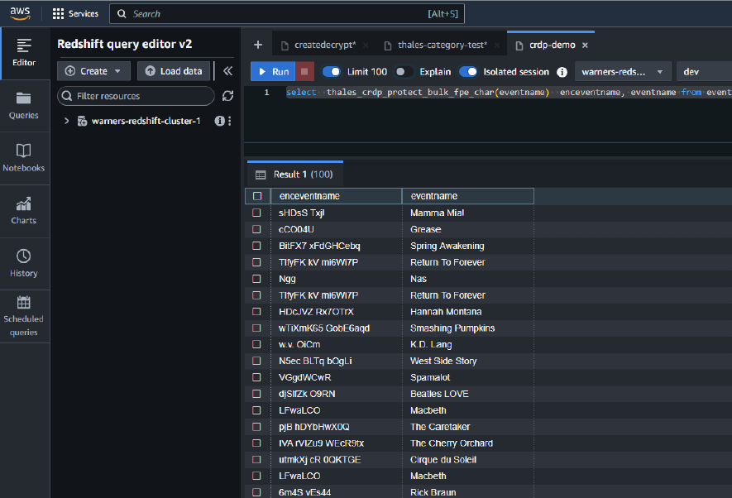The image size is (732, 498).
Task: Select the cell 'sHDsS Txjl'
Action: [336, 213]
